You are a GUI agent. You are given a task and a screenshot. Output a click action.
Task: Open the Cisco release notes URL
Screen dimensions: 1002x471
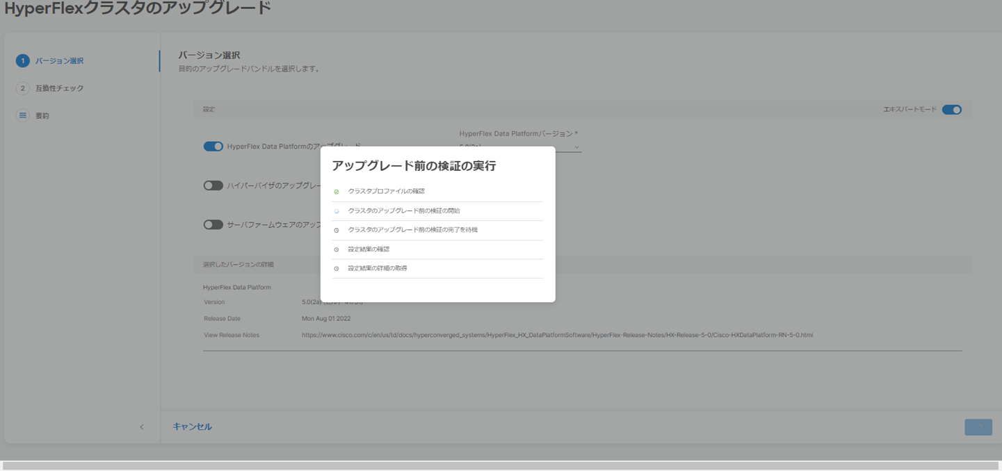[x=557, y=335]
